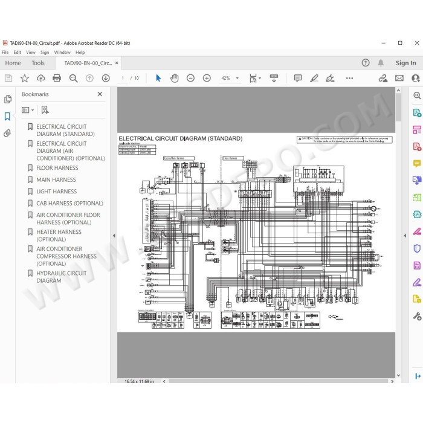The width and height of the screenshot is (423, 423).
Task: Switch to the Tools tab
Action: click(38, 63)
